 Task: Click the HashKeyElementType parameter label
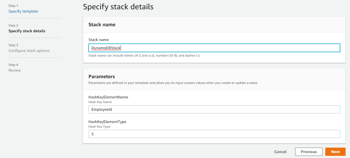pyautogui.click(x=107, y=122)
